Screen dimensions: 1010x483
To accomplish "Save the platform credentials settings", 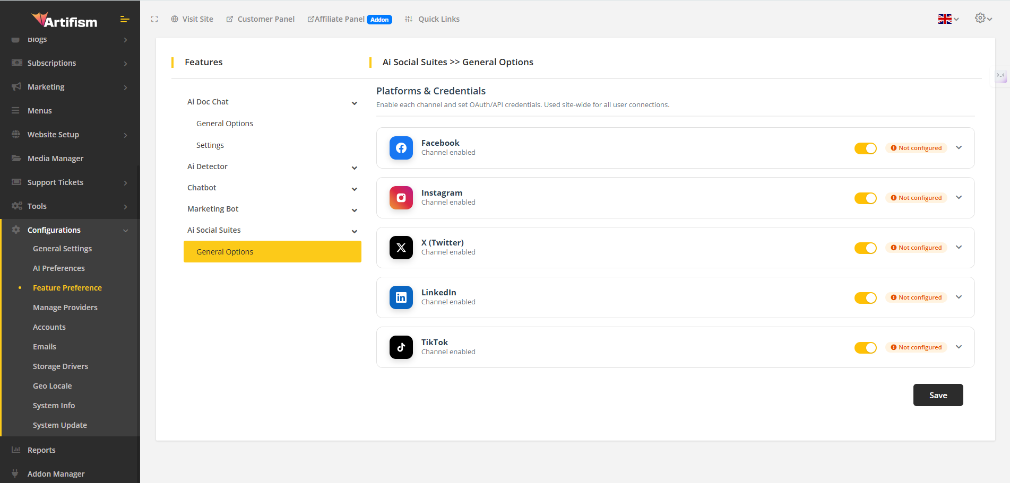I will (x=938, y=395).
